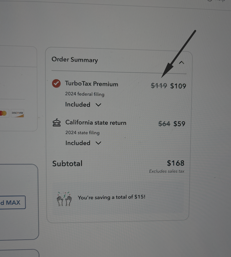Click the California state return building icon
Screen dimensions: 231x257
(x=56, y=123)
